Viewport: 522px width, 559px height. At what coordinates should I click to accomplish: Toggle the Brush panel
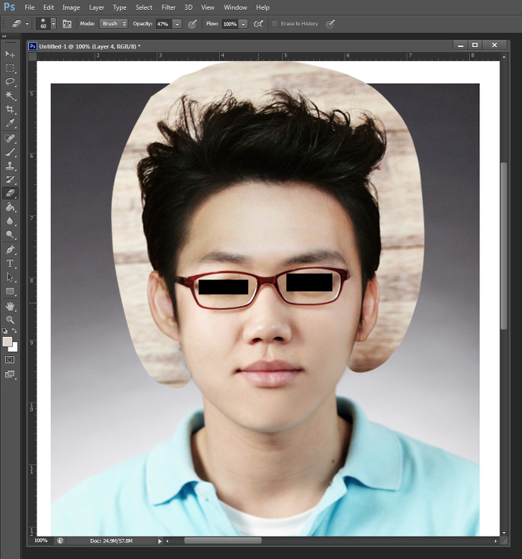point(66,24)
